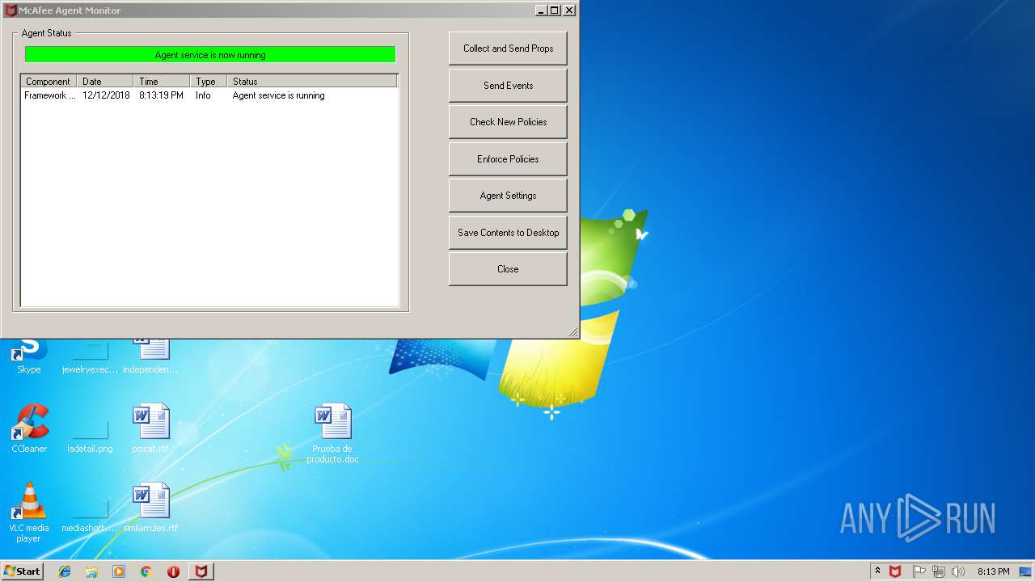Click the green 'Agent service is now running' bar
Screen dimensions: 1035x582
(210, 55)
